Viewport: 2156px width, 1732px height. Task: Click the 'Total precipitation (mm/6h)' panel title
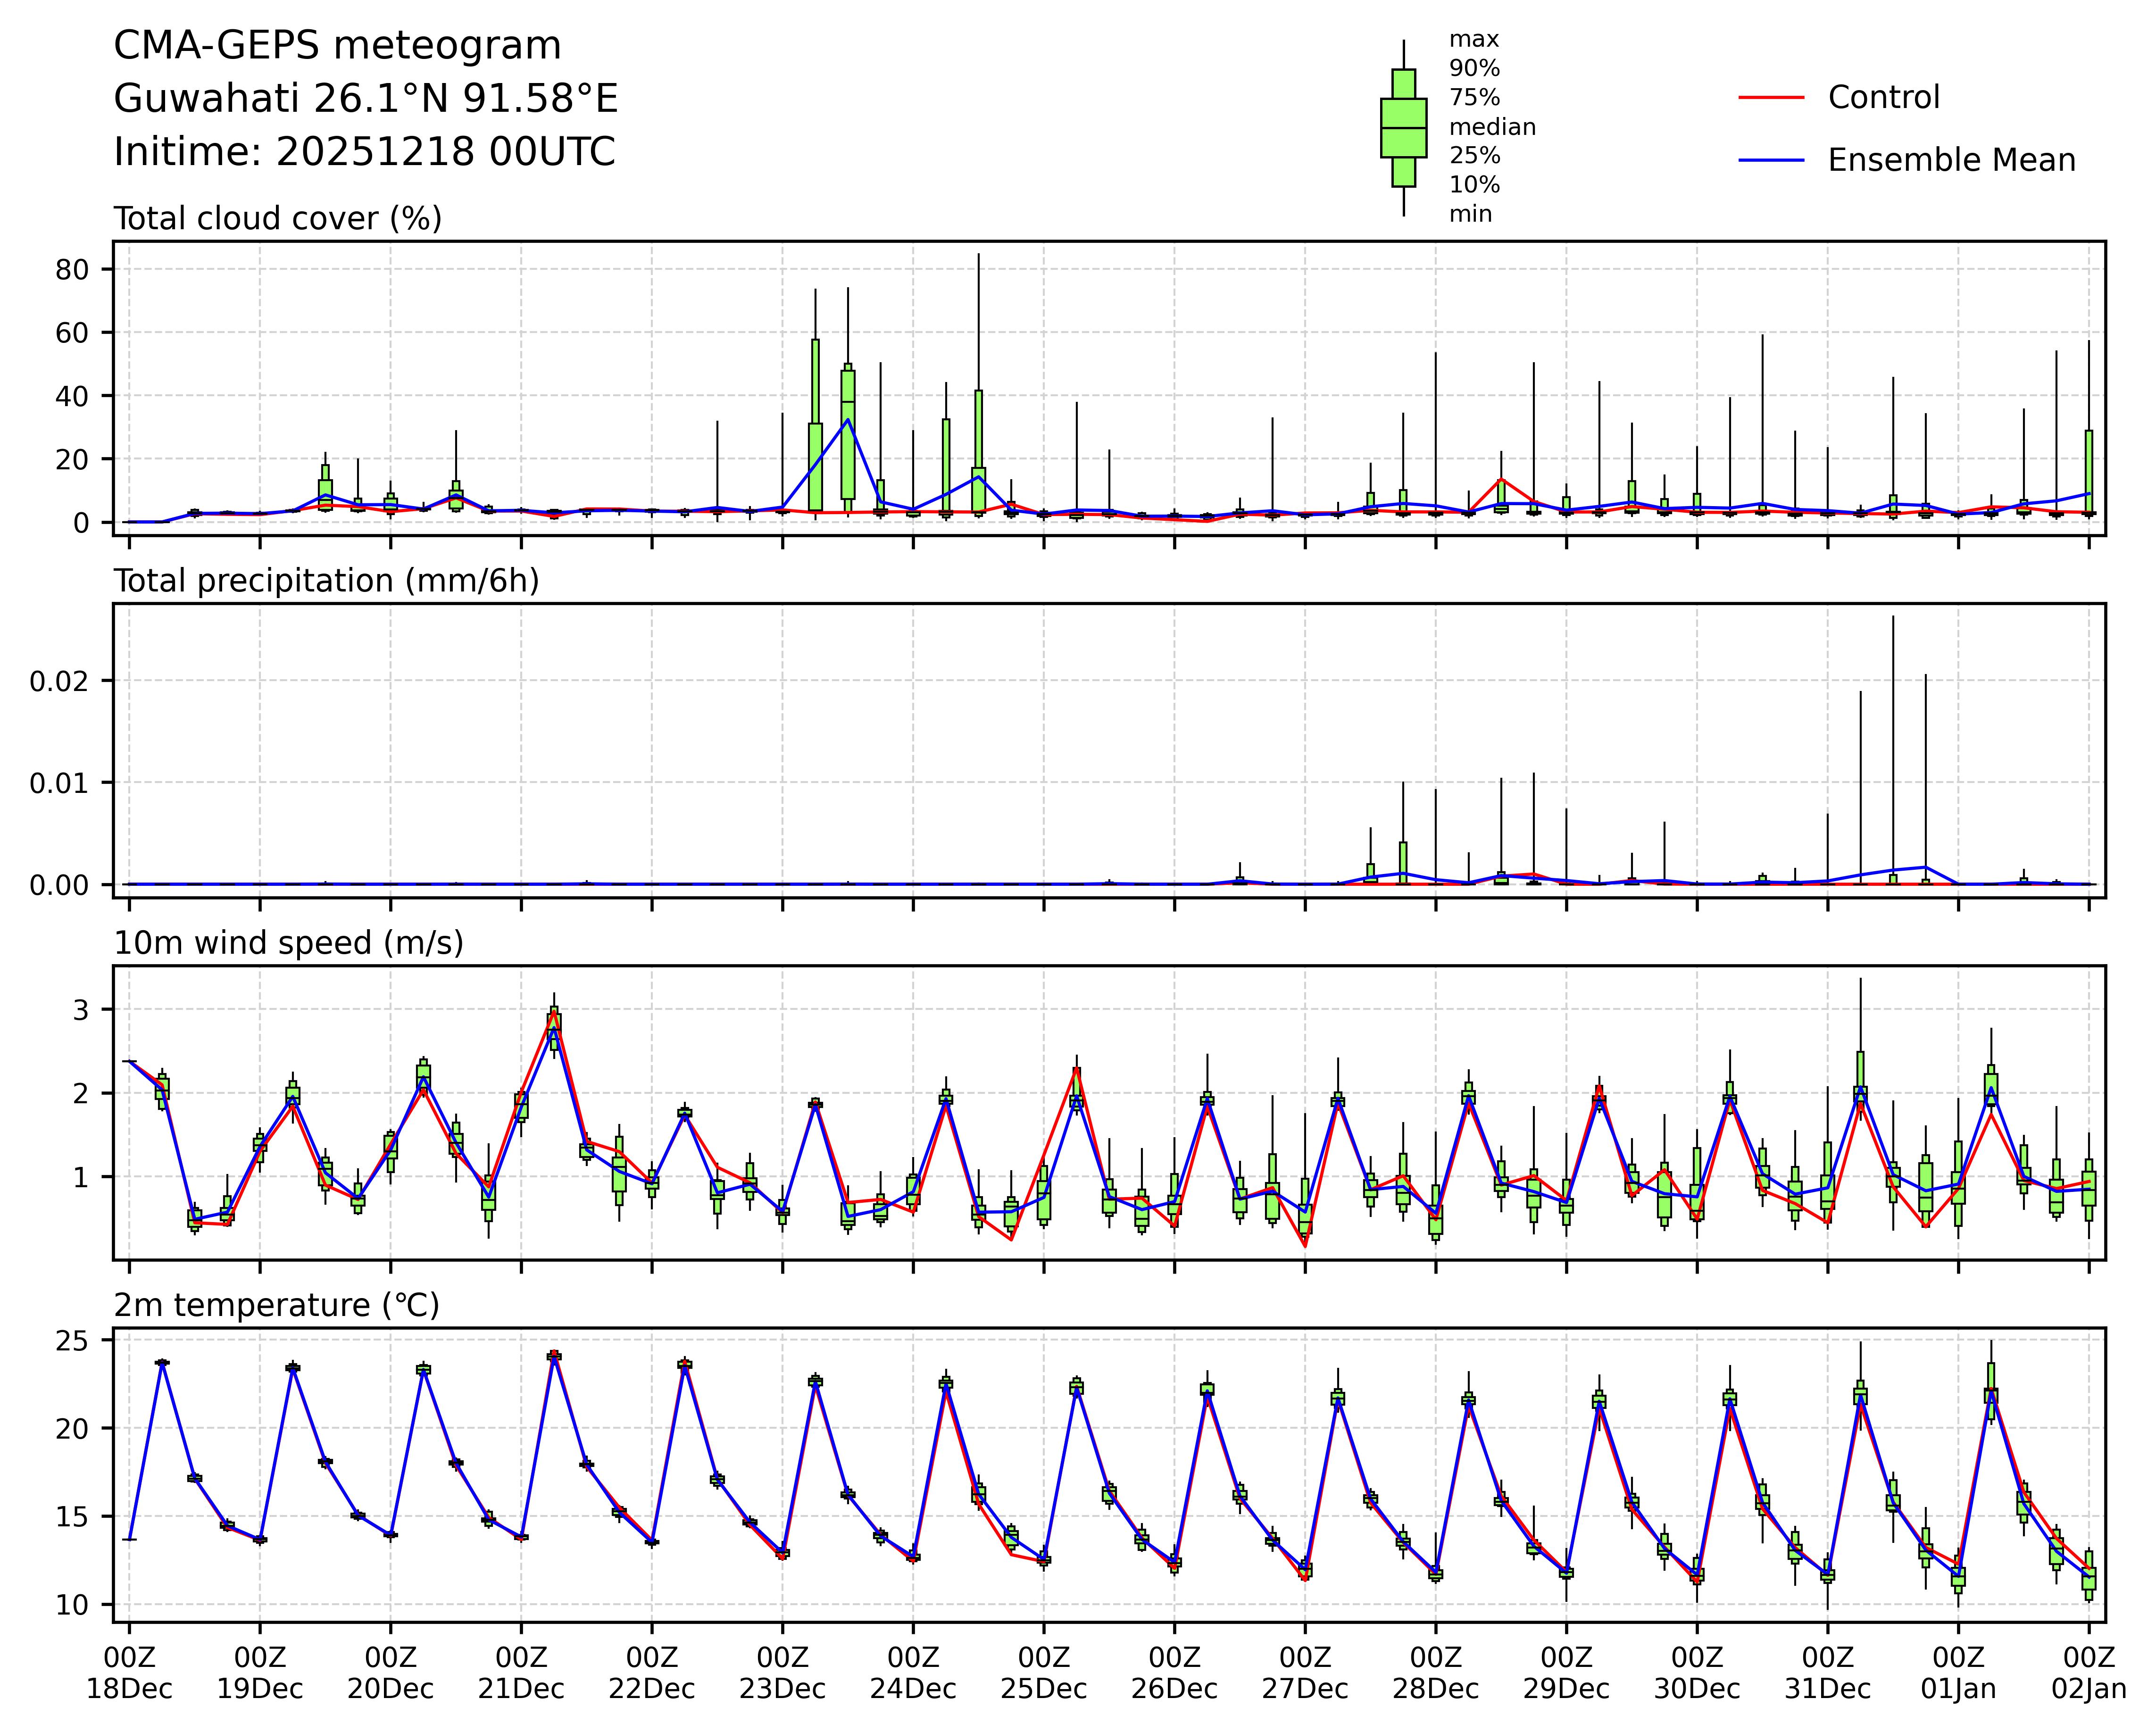[326, 581]
